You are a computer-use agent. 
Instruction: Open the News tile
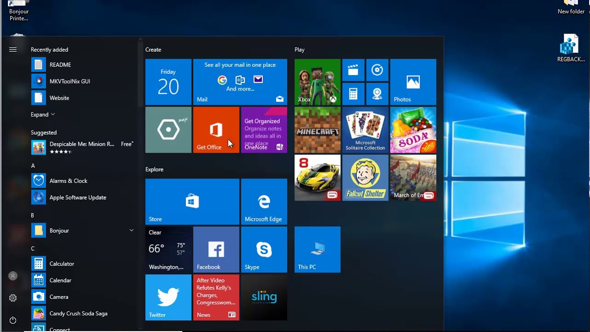(216, 297)
